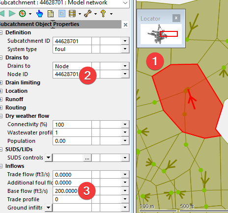Go to previous object with green back arrow

[x=2, y=14]
